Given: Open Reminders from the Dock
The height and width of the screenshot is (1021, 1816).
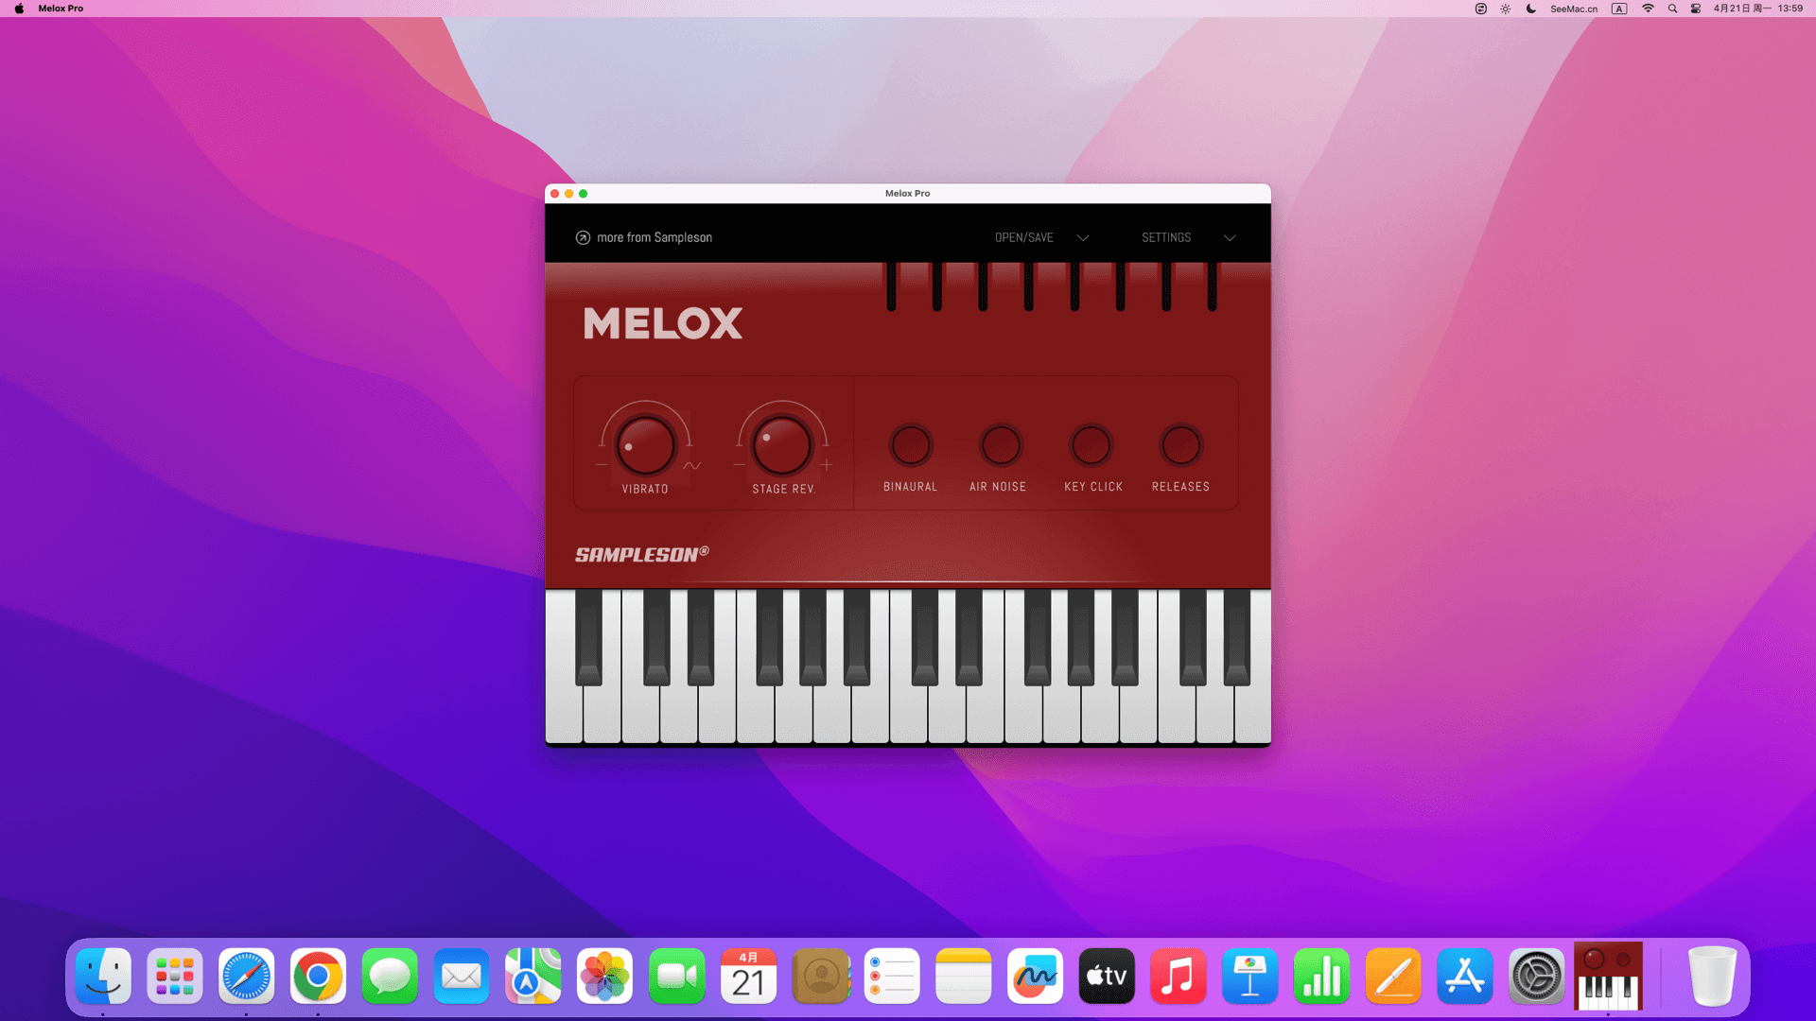Looking at the screenshot, I should 892,976.
